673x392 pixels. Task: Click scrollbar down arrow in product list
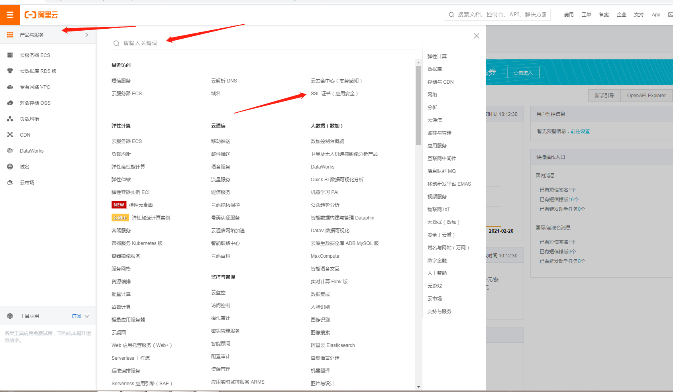tap(418, 386)
